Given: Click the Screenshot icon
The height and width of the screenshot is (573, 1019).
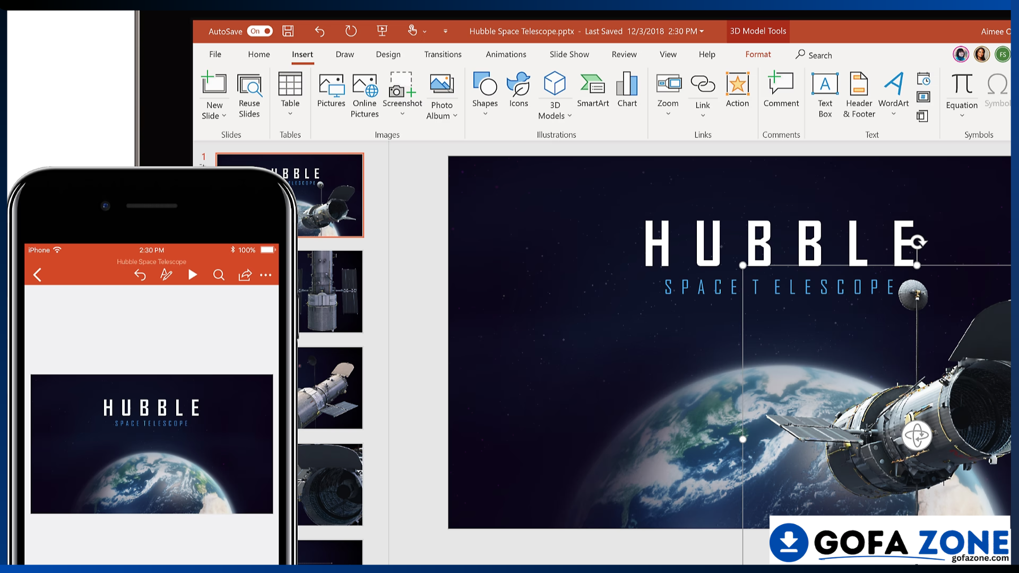Looking at the screenshot, I should tap(402, 85).
